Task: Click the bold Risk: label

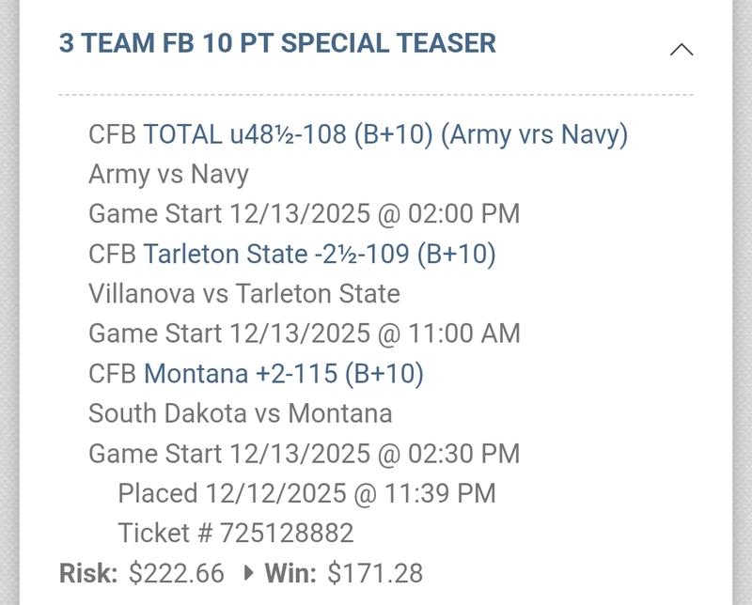Action: tap(88, 573)
